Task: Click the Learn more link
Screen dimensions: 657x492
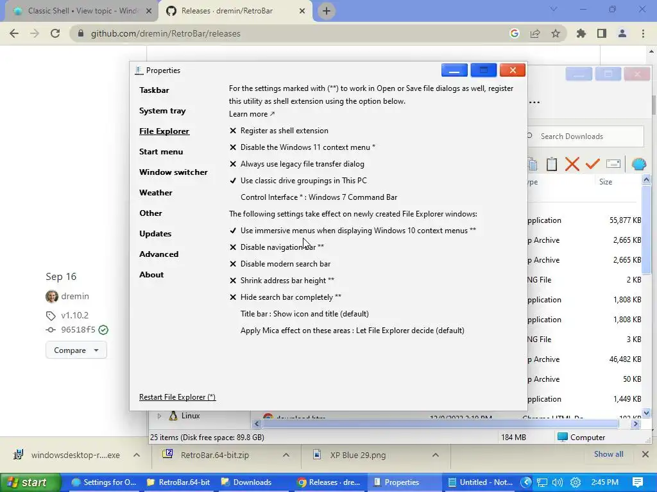Action: [252, 114]
